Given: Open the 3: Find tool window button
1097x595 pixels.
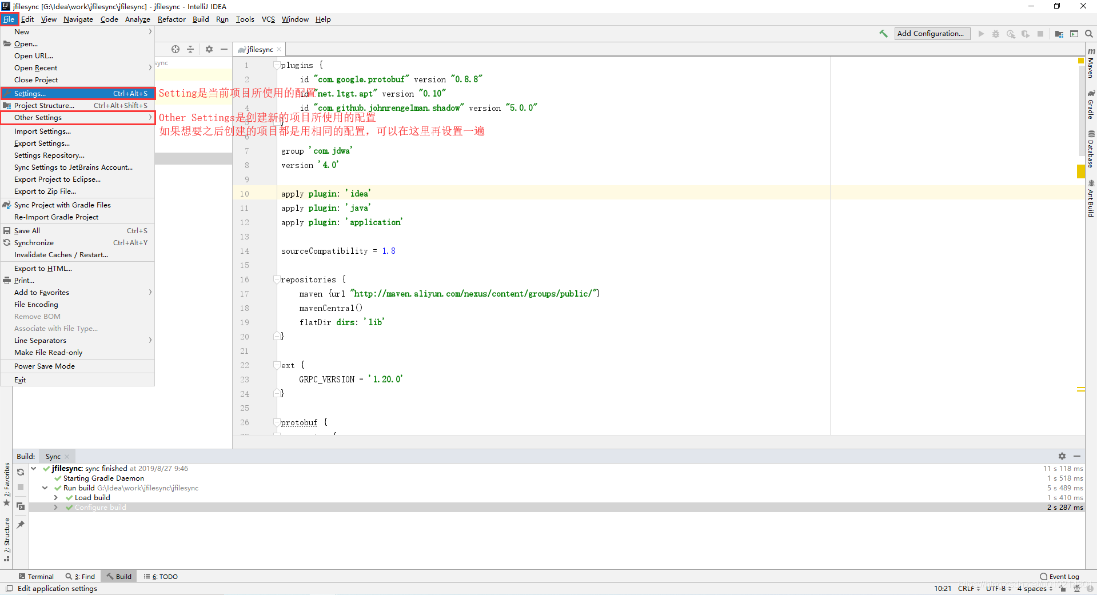Looking at the screenshot, I should (81, 577).
